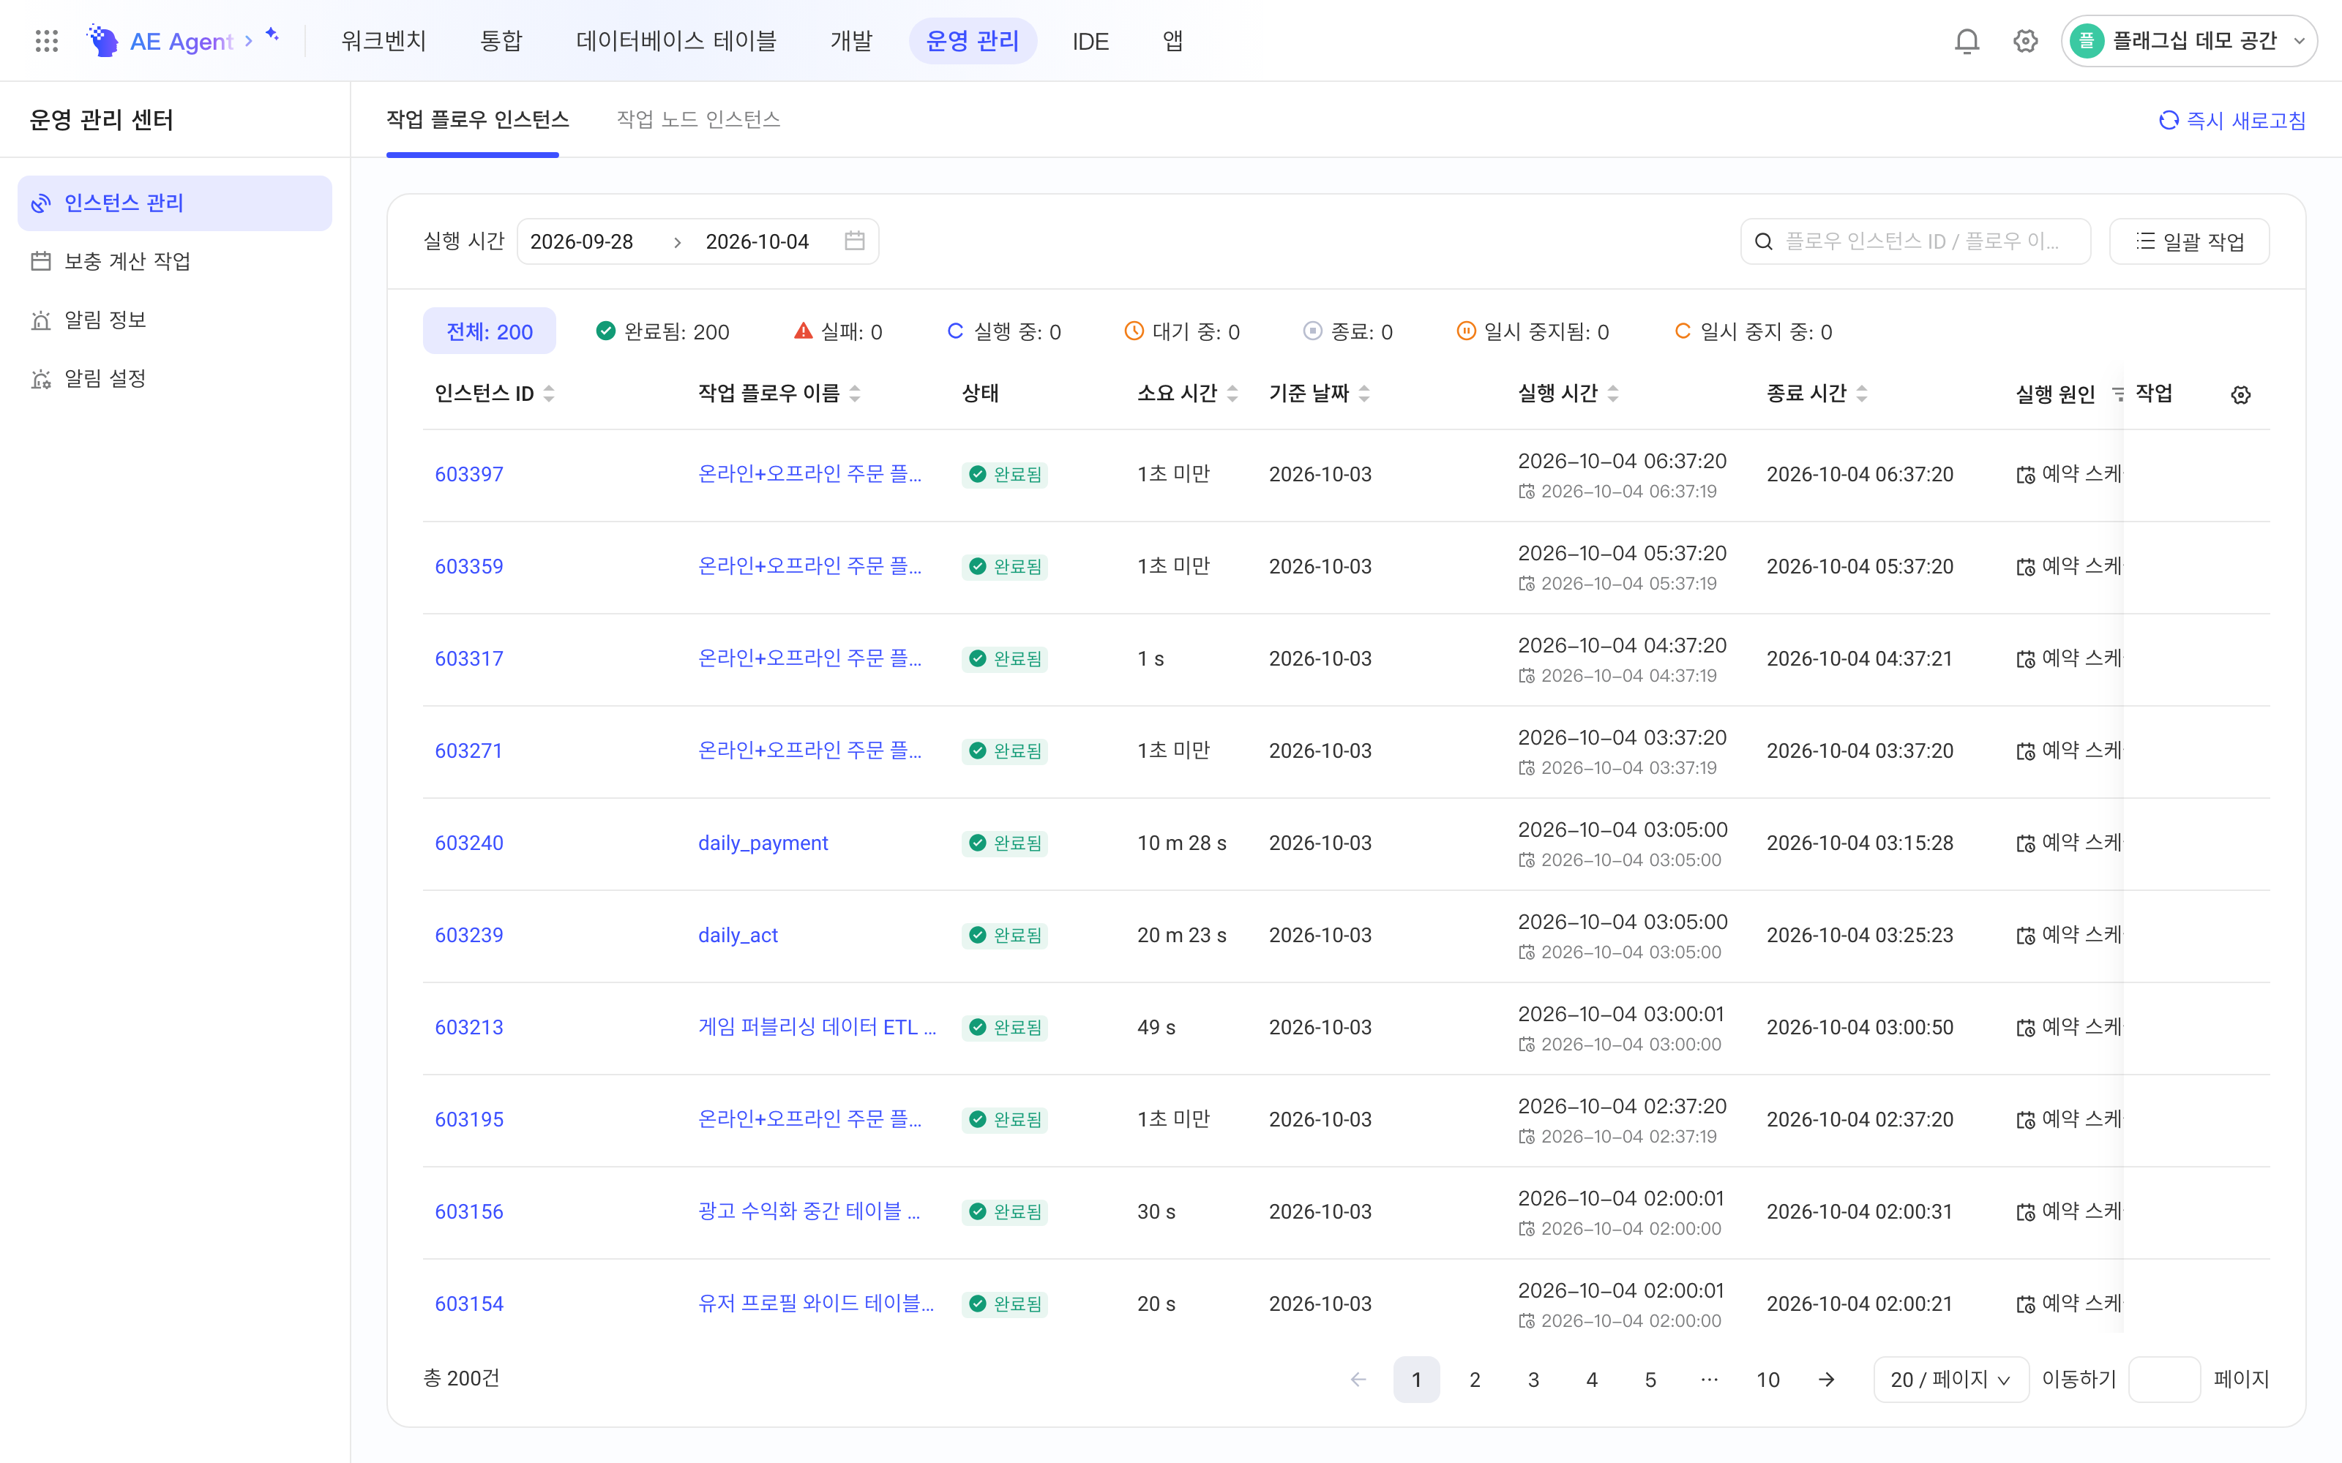
Task: Open 게임 퍼블리싱 데이터 ETL workflow link
Action: pos(817,1026)
